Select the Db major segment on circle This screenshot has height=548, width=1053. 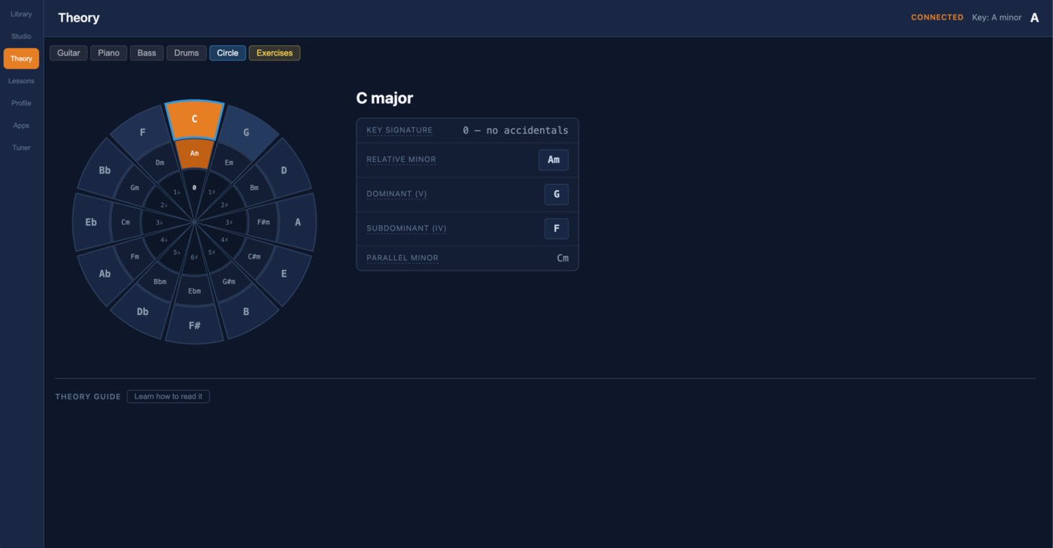tap(143, 311)
